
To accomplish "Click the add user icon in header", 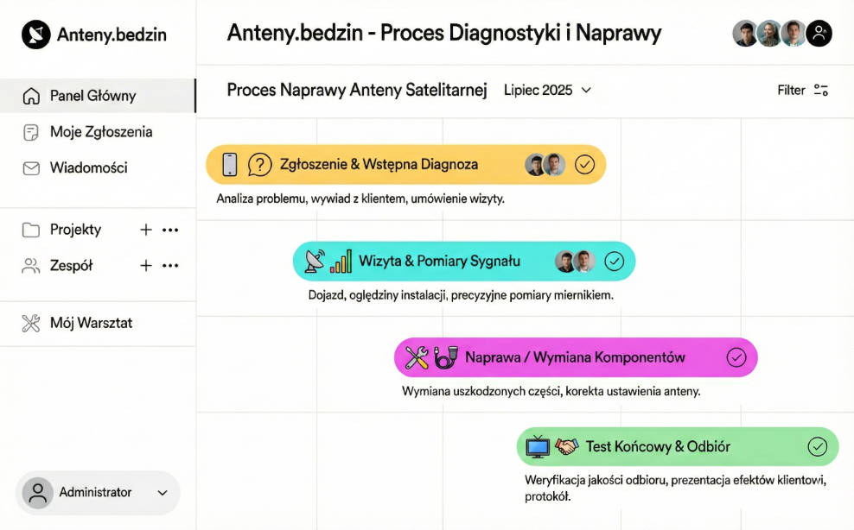I will coord(819,34).
